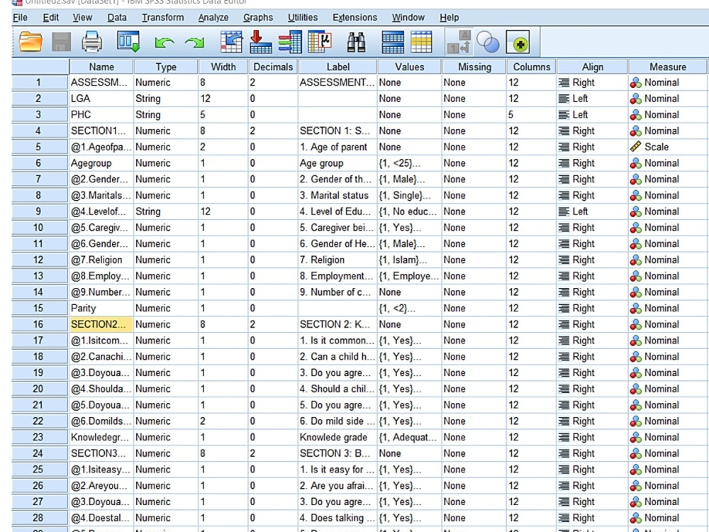
Task: Click the String type cell in the LGA row
Action: (x=166, y=99)
